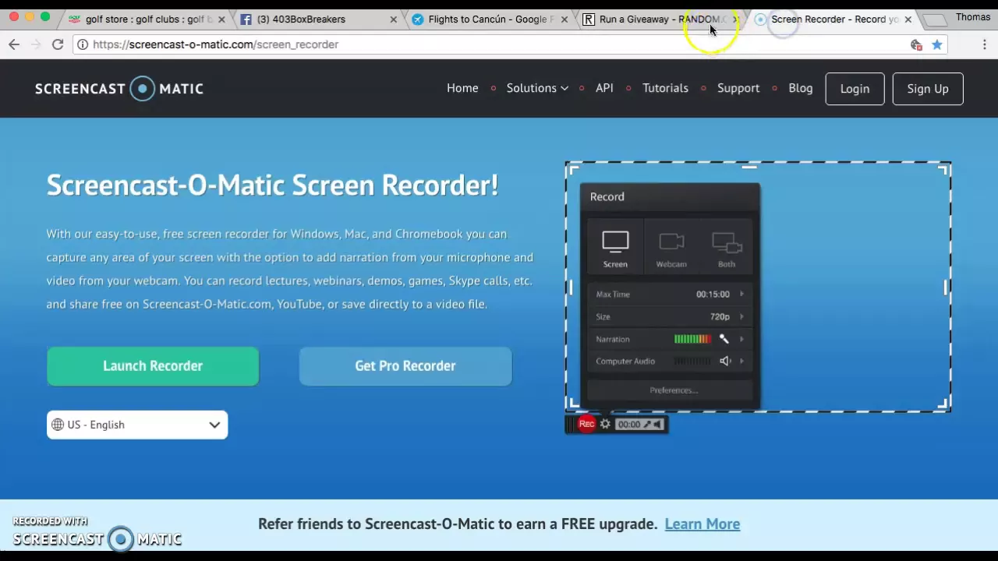
Task: Expand the Size 720p option arrow
Action: [741, 316]
